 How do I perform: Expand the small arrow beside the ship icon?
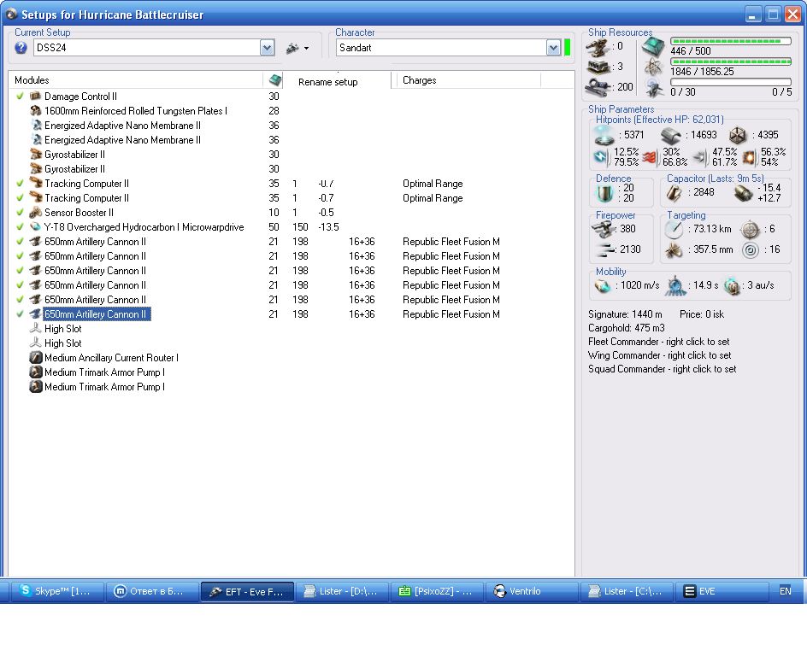pyautogui.click(x=306, y=49)
